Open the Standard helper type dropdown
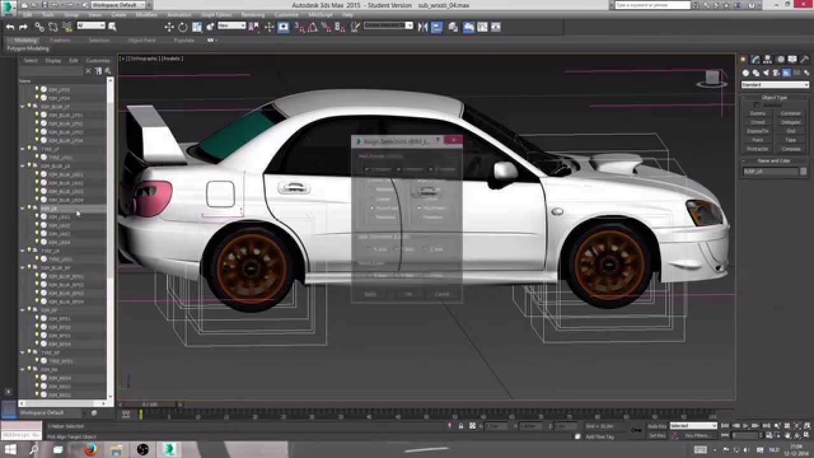 click(x=775, y=85)
